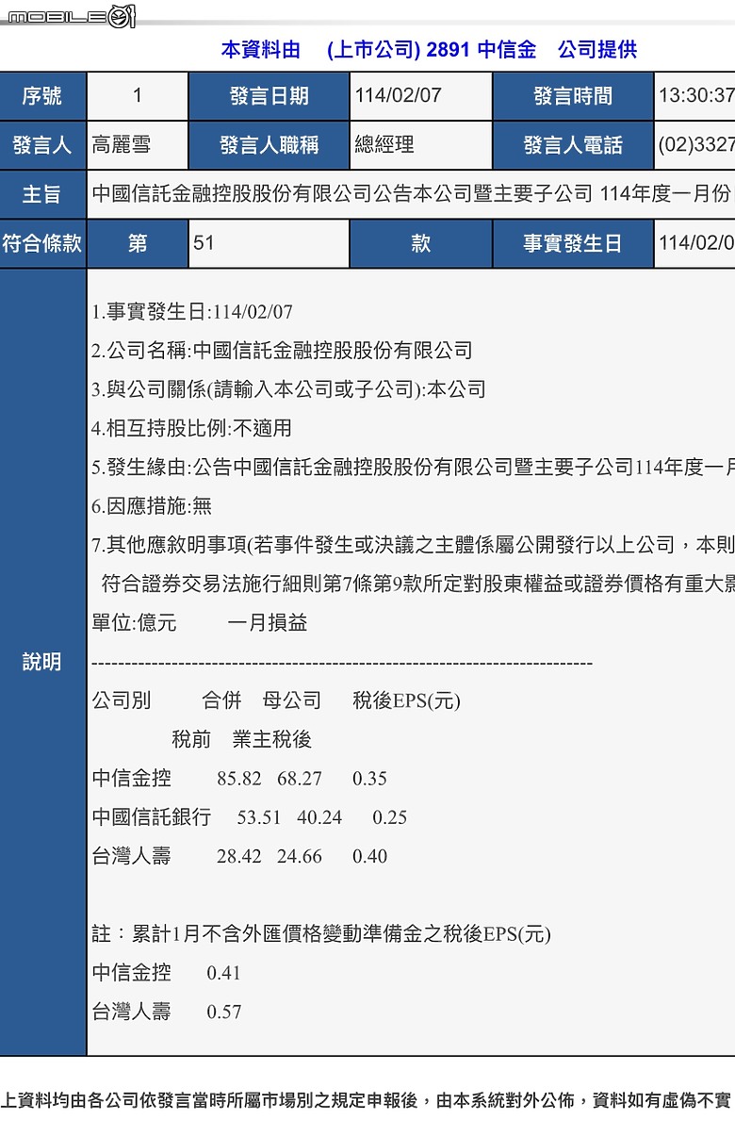
Task: Select 台灣人壽 adjusted EPS value 0.57
Action: pyautogui.click(x=224, y=1012)
